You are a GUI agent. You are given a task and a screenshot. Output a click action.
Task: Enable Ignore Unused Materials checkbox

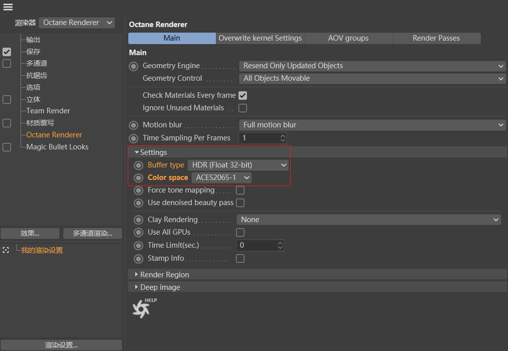[x=242, y=108]
